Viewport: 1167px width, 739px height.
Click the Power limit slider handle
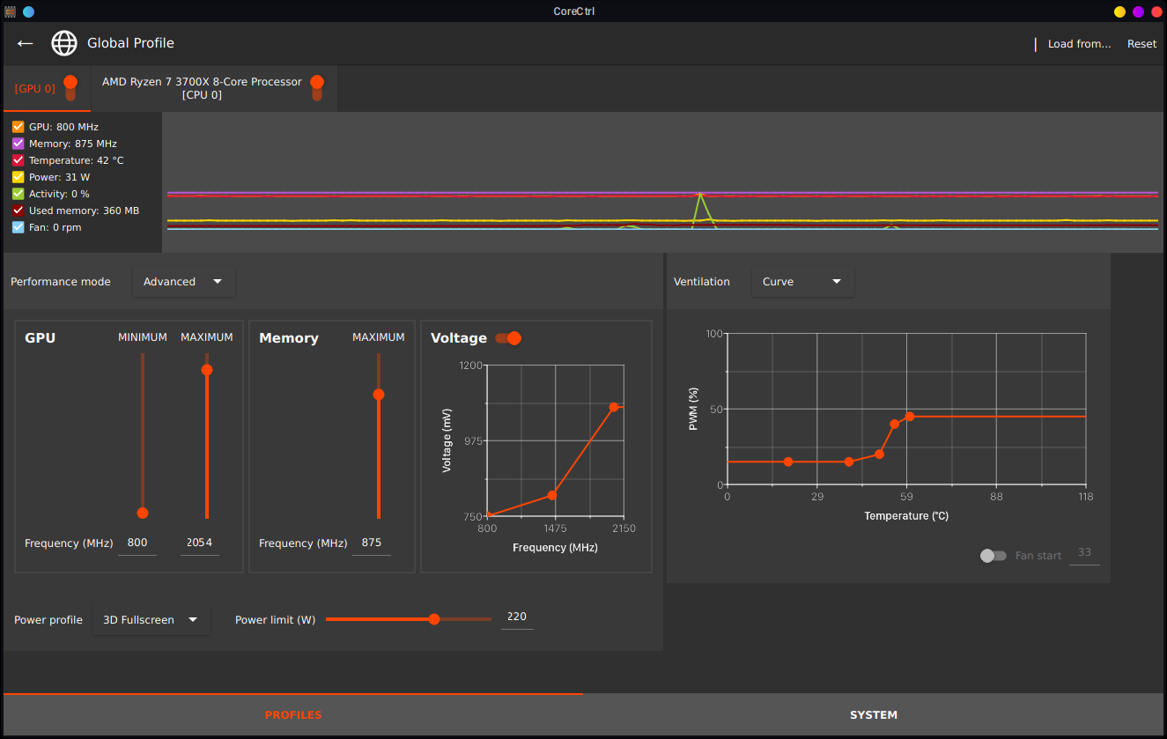click(x=434, y=619)
